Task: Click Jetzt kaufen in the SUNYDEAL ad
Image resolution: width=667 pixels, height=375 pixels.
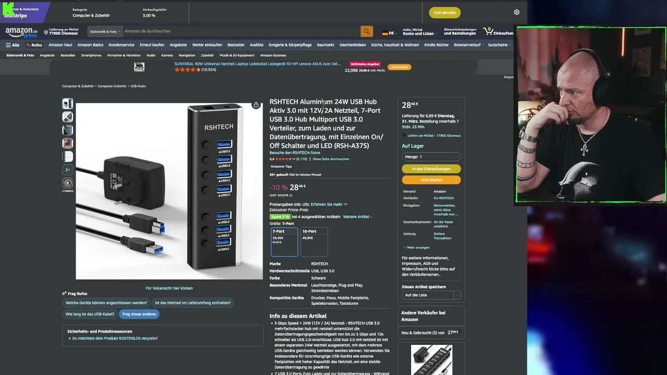Action: point(400,67)
